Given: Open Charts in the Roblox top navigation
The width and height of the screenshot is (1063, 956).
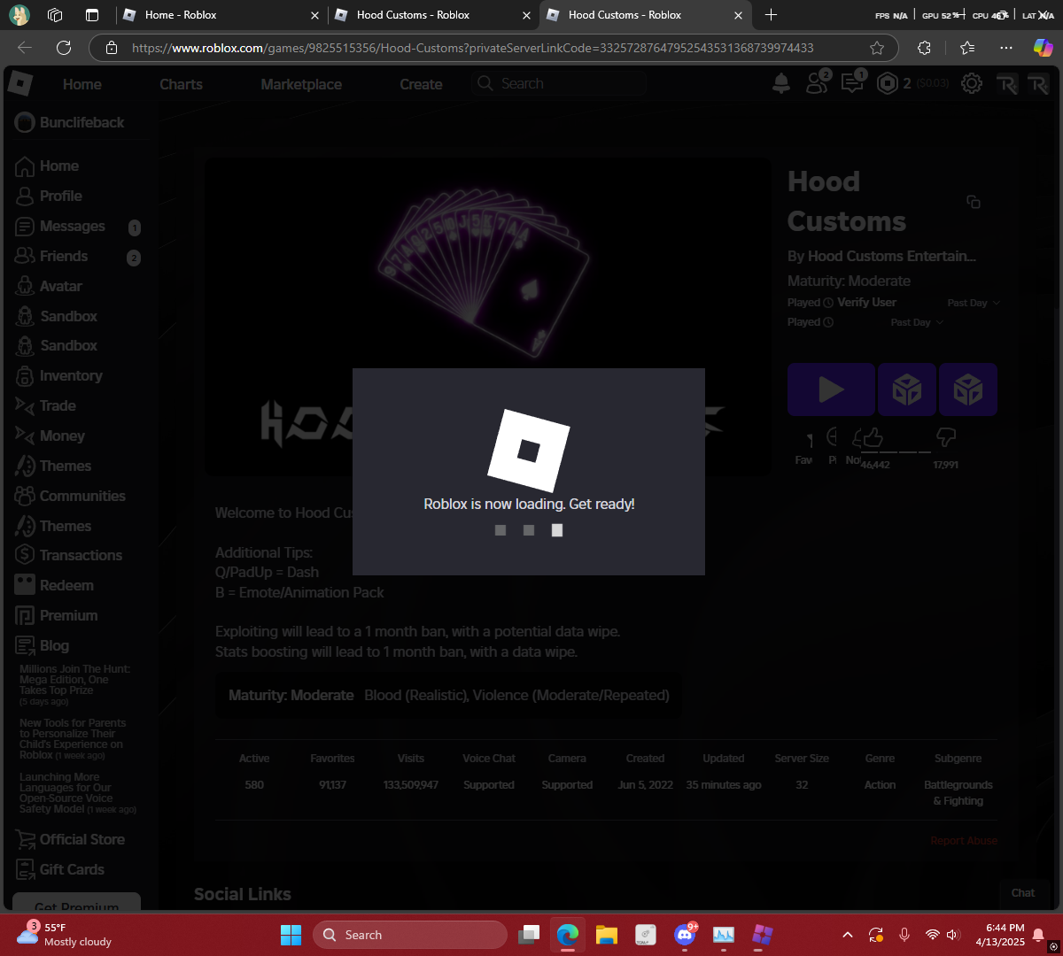Looking at the screenshot, I should (181, 84).
